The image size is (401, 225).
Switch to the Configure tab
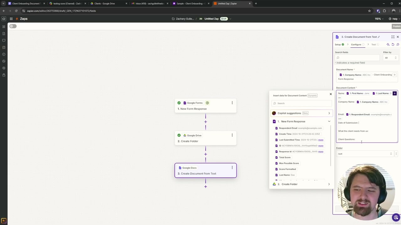pyautogui.click(x=358, y=45)
